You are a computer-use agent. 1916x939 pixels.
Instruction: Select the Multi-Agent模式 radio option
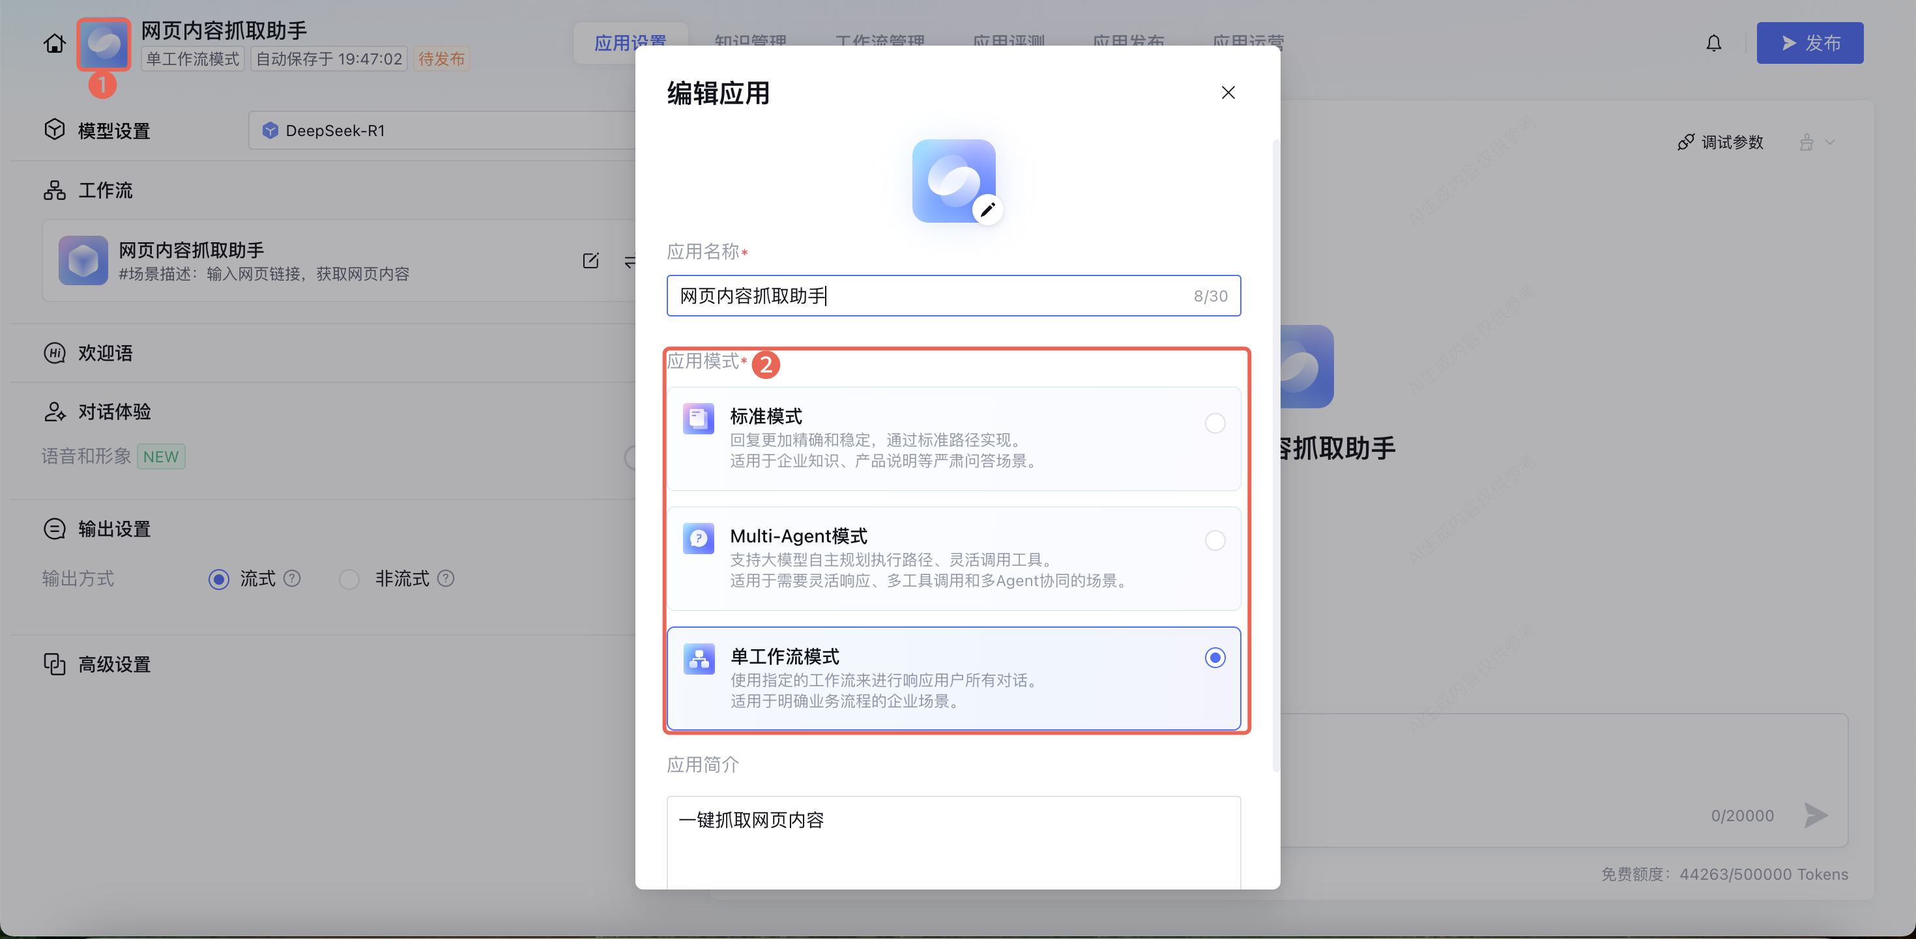click(1215, 540)
